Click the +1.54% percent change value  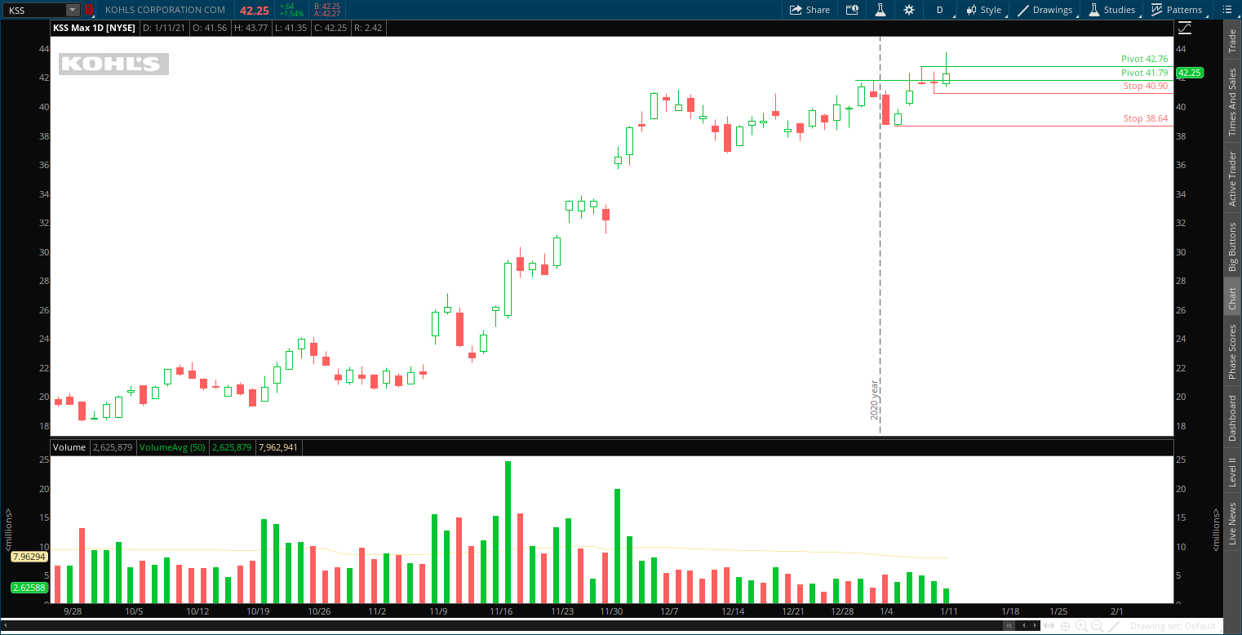click(292, 14)
